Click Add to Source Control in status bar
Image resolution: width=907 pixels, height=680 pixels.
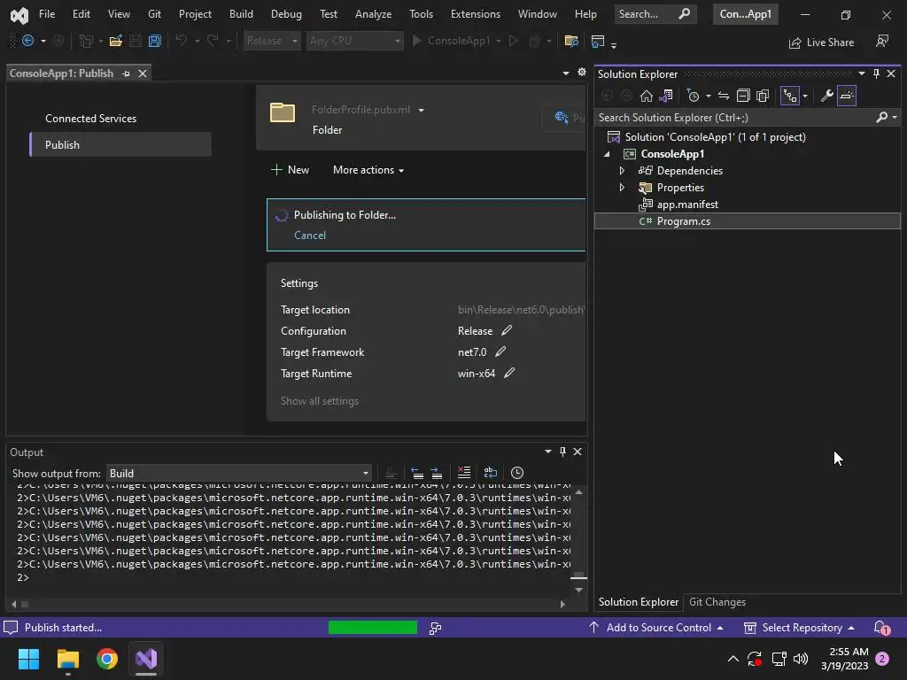tap(656, 628)
